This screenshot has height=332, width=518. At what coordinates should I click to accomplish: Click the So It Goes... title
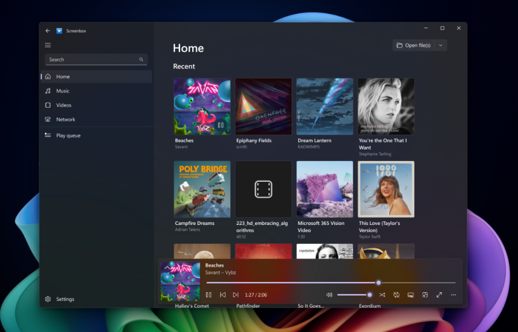click(x=311, y=306)
